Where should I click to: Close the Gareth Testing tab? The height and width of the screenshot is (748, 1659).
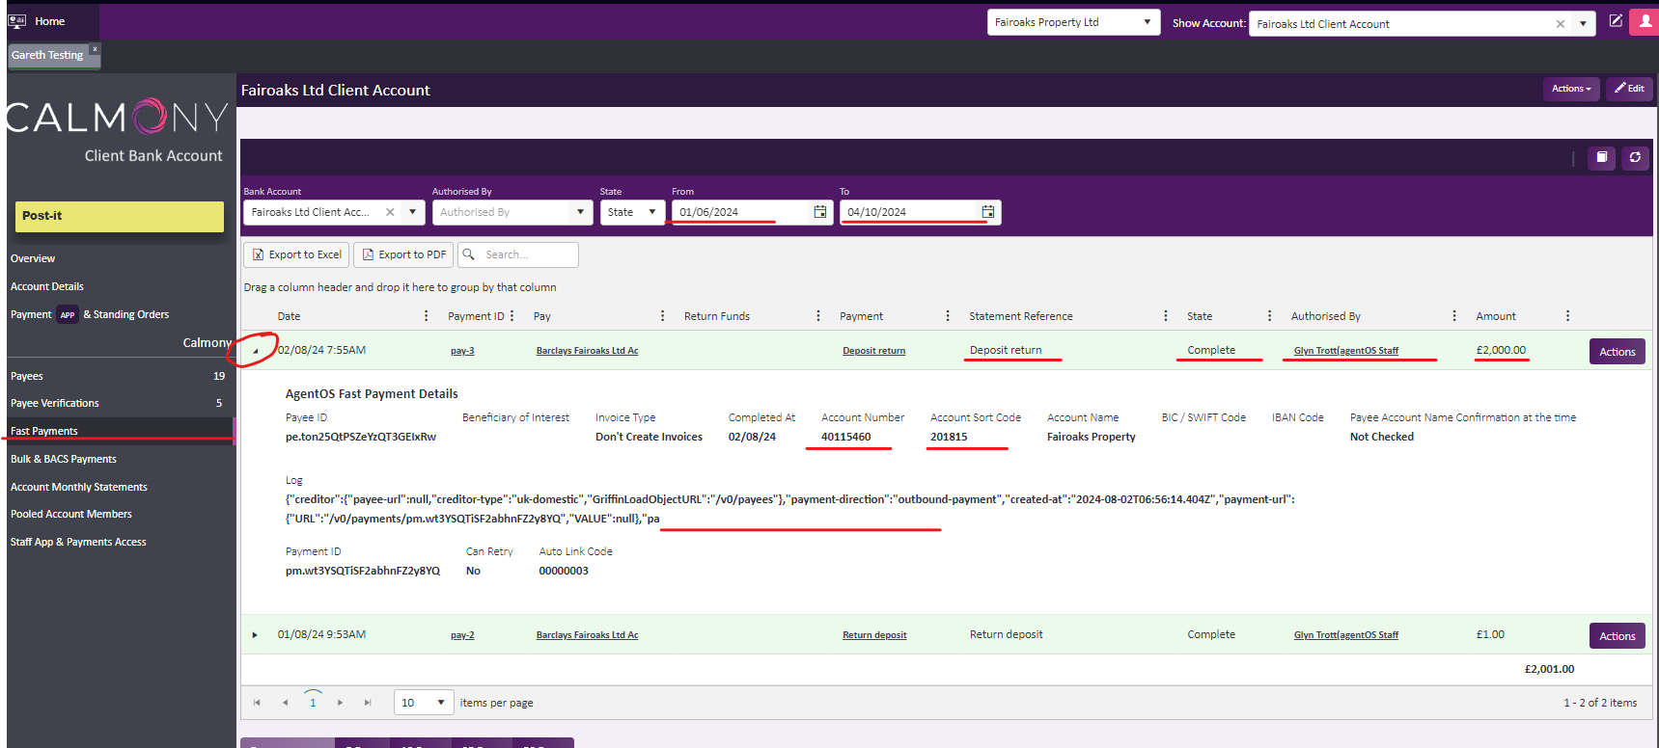point(95,49)
